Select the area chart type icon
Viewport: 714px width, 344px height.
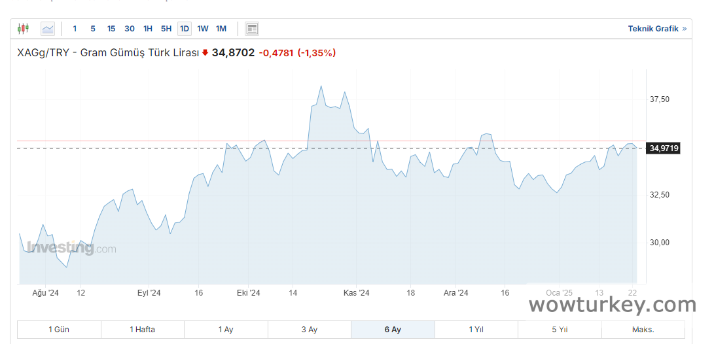[x=48, y=29]
